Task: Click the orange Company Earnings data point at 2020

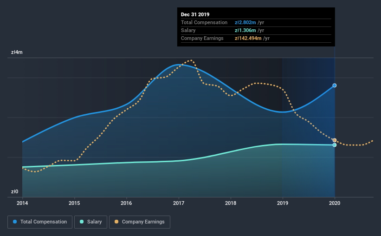Action: 335,140
